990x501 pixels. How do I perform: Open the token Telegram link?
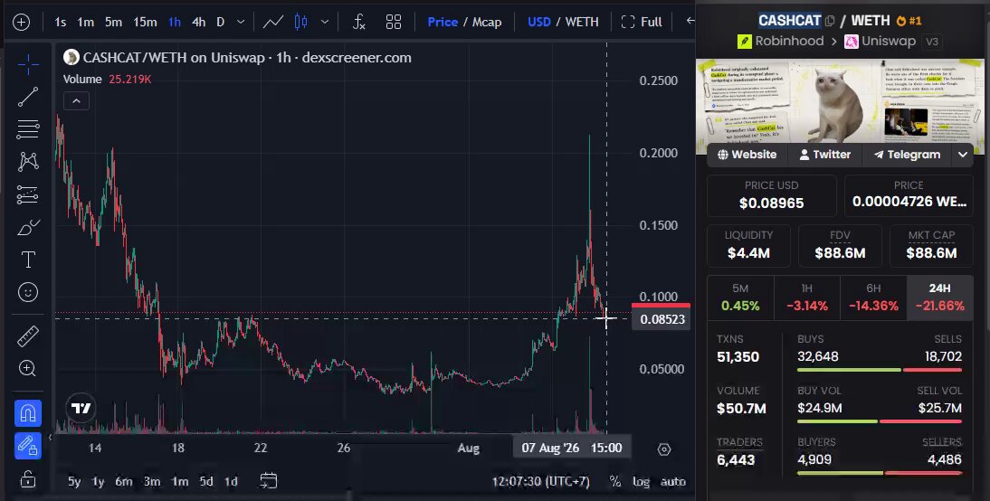click(x=907, y=155)
